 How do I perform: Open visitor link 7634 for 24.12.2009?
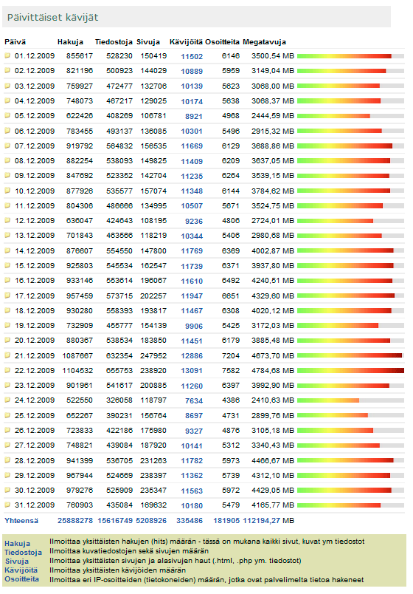coord(194,400)
